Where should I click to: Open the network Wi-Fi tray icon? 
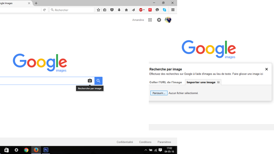tap(155, 150)
